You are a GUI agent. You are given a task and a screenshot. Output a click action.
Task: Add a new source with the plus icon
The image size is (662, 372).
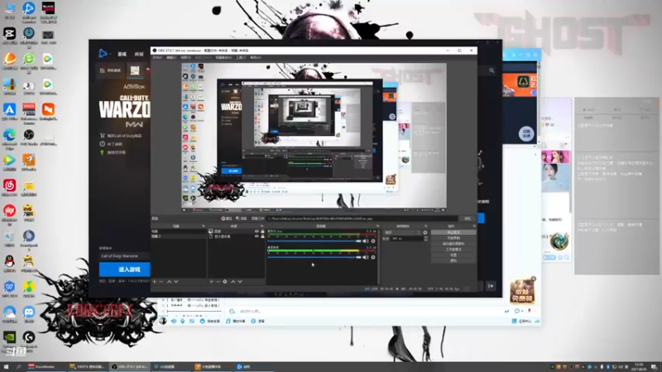point(212,281)
